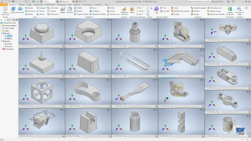Click Convertir en chapa tool

pyautogui.click(x=240, y=11)
